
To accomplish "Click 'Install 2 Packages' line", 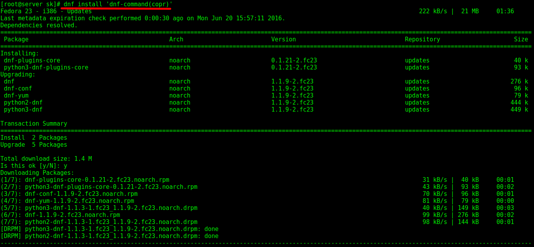I will point(34,138).
